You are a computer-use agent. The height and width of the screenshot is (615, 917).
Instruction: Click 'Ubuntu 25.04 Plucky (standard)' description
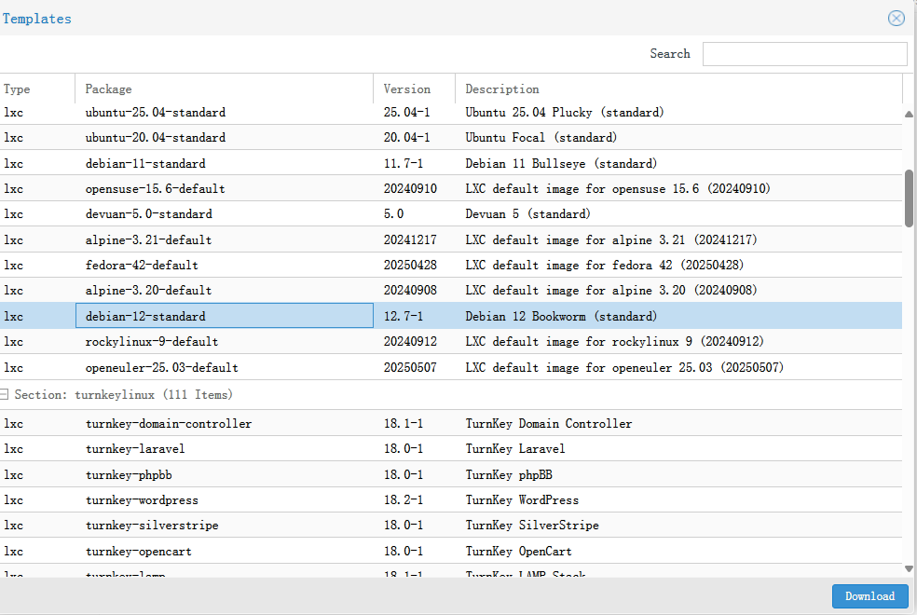pyautogui.click(x=565, y=112)
